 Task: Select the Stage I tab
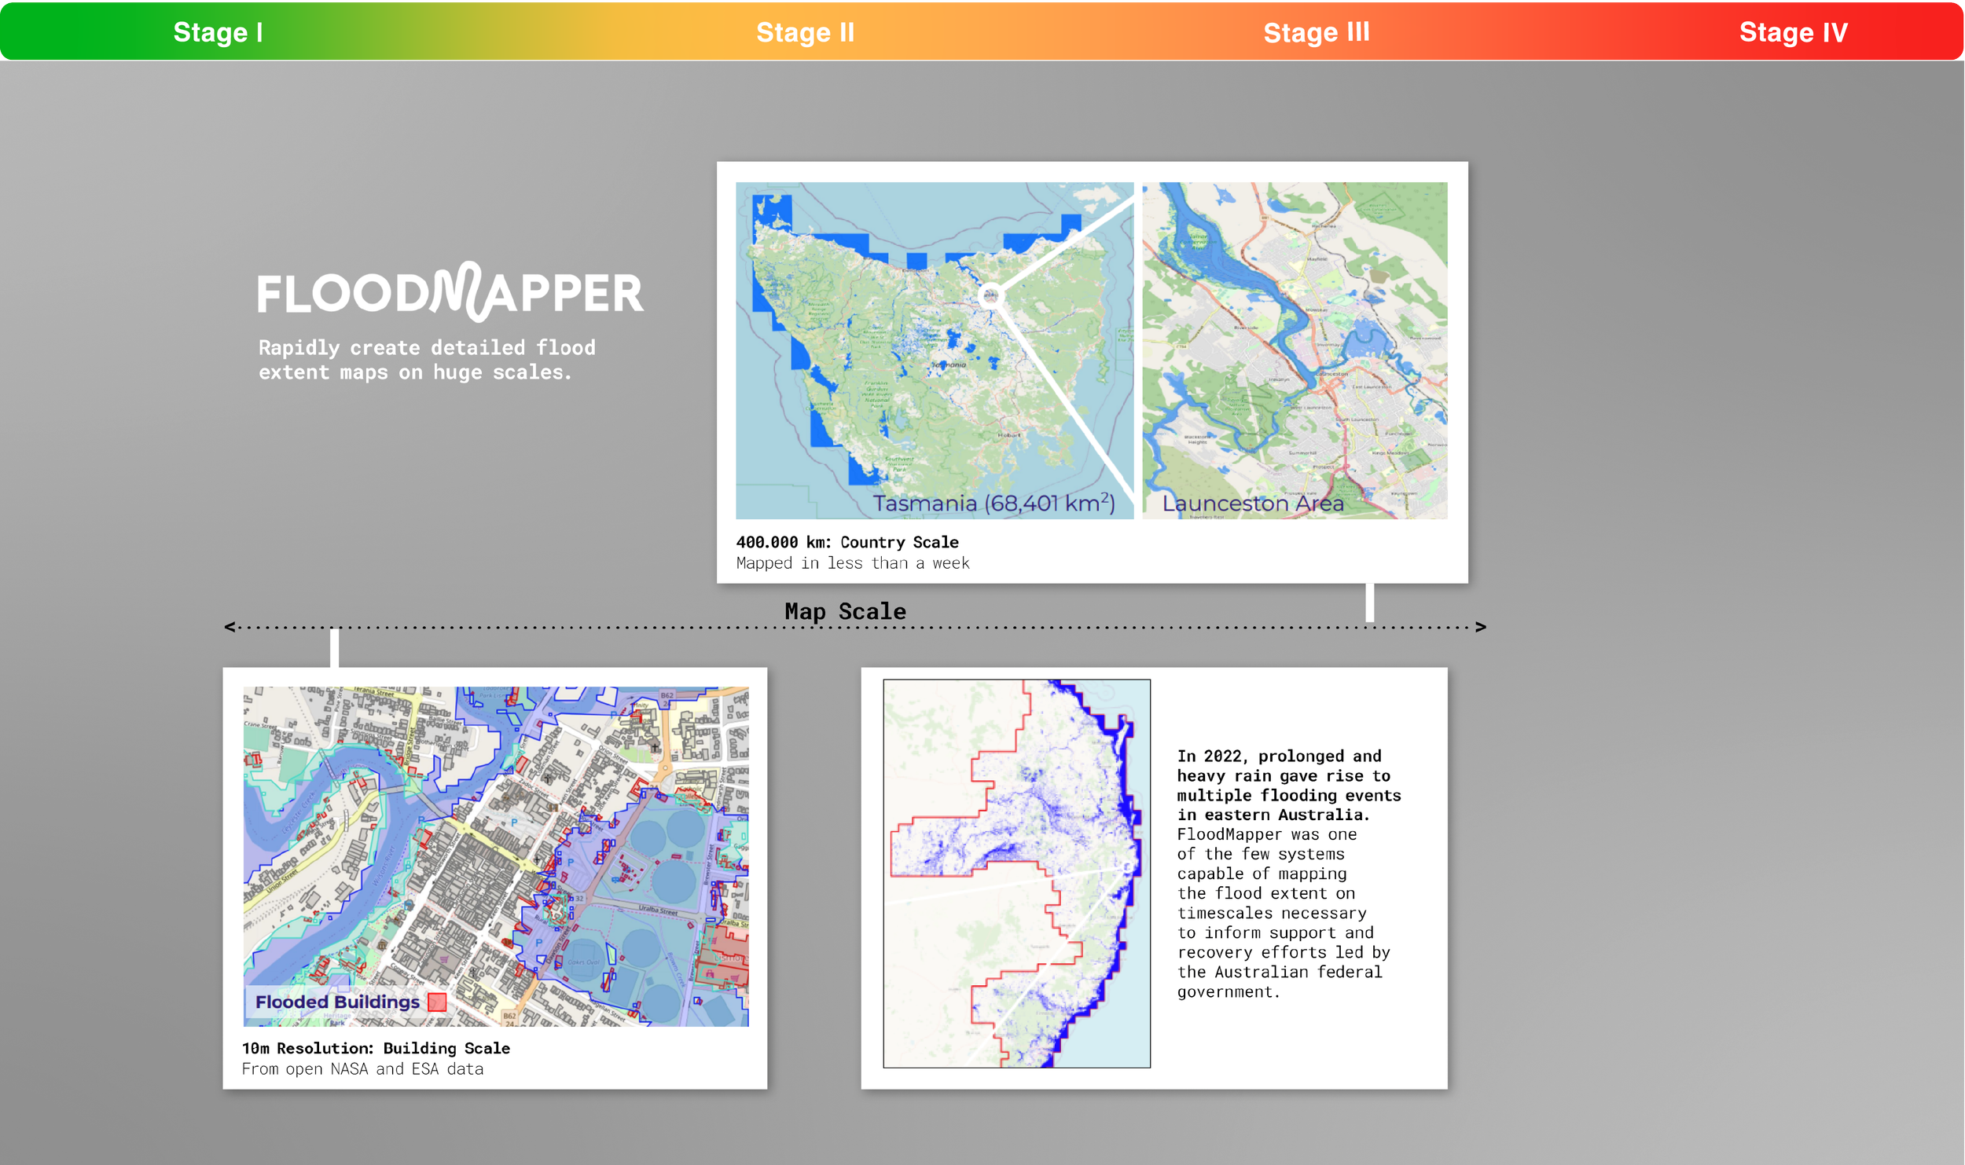click(x=218, y=32)
